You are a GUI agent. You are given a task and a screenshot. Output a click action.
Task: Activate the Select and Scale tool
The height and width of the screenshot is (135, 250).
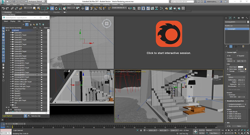(x=60, y=8)
